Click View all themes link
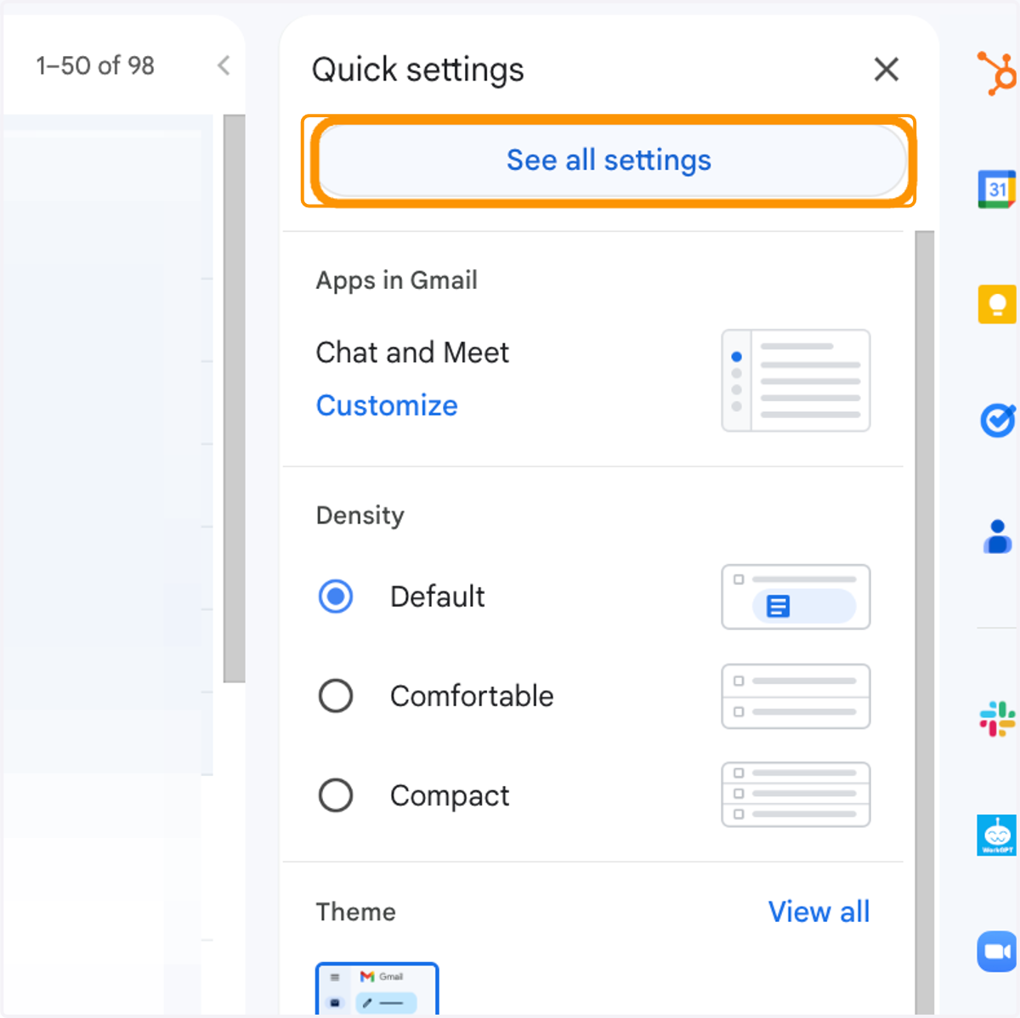This screenshot has width=1020, height=1018. coord(819,912)
